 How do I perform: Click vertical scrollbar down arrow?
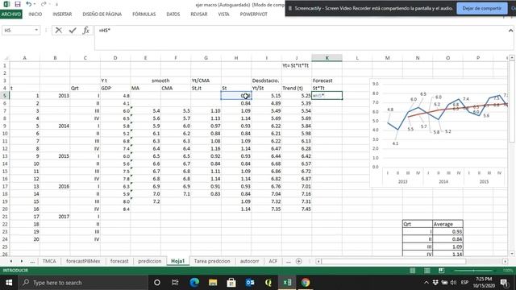pos(512,254)
